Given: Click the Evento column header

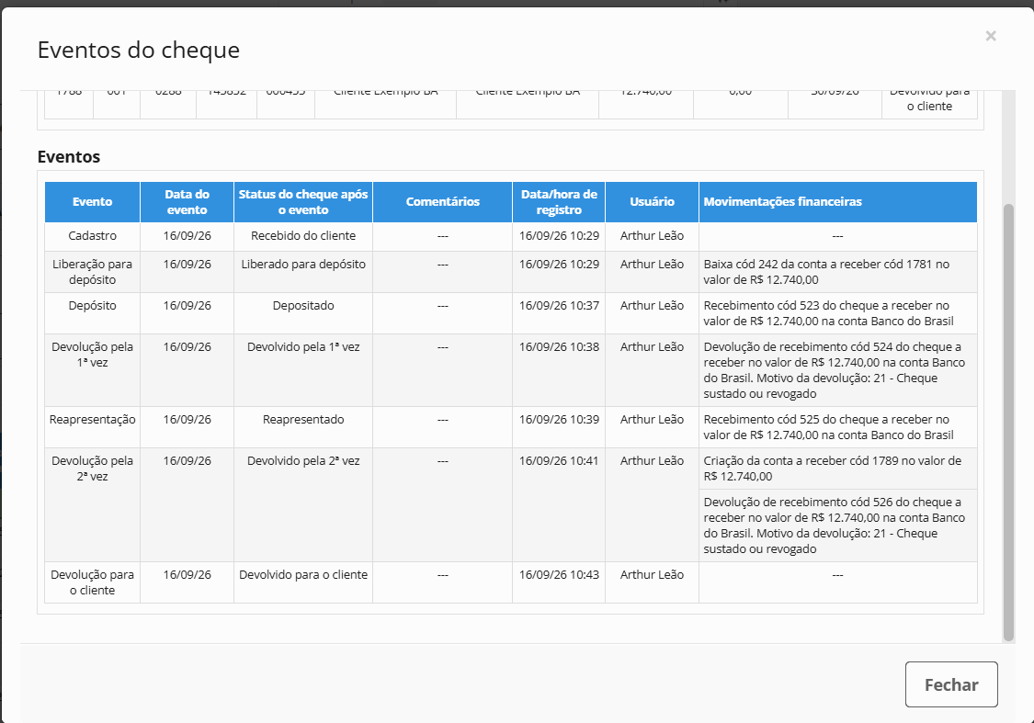Looking at the screenshot, I should point(92,202).
